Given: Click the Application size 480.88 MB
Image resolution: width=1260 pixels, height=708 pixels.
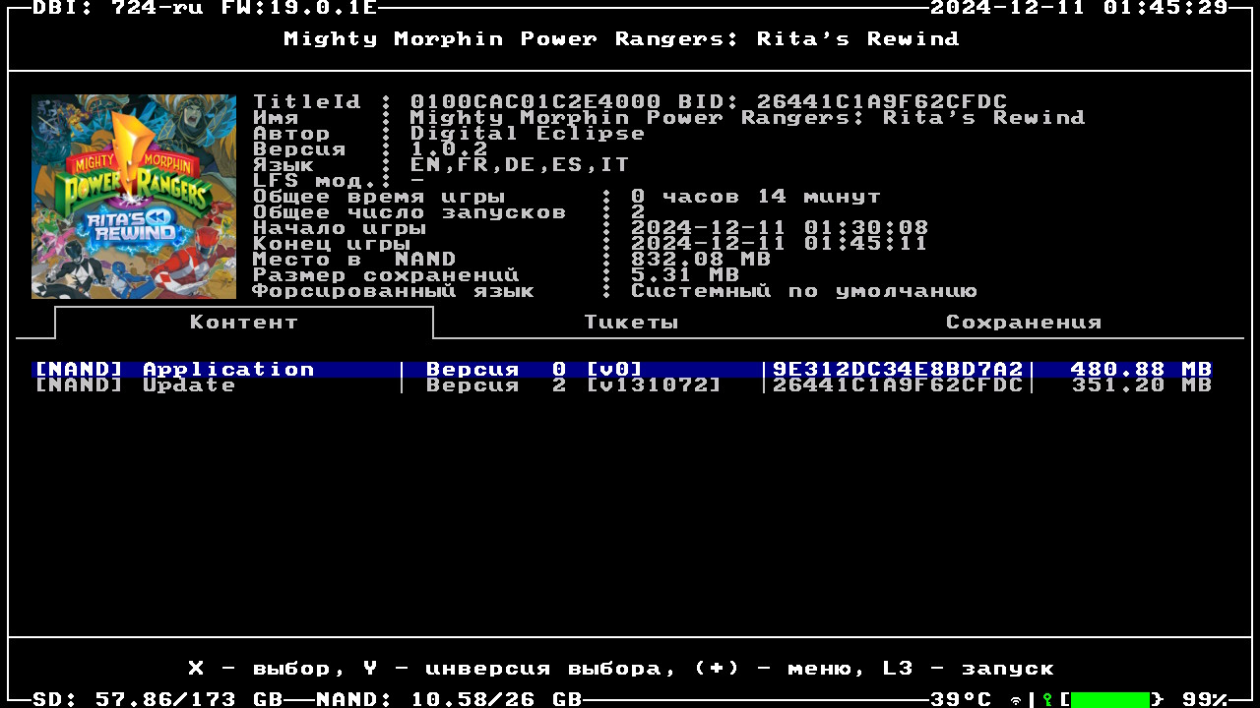Looking at the screenshot, I should (1142, 370).
